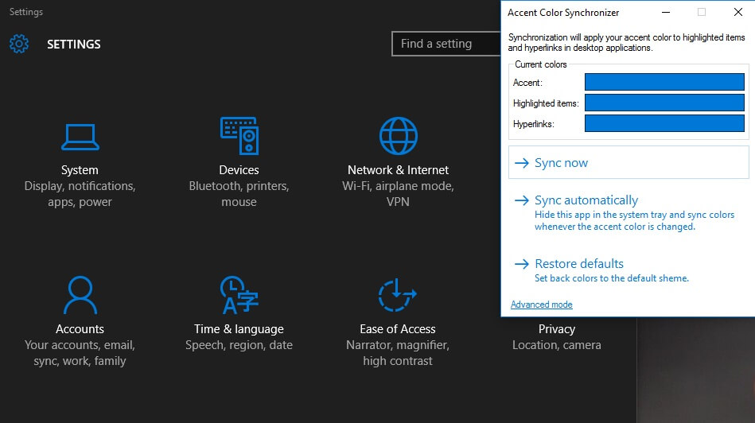Click the 'Location, camera' description
The width and height of the screenshot is (755, 423).
pyautogui.click(x=557, y=345)
